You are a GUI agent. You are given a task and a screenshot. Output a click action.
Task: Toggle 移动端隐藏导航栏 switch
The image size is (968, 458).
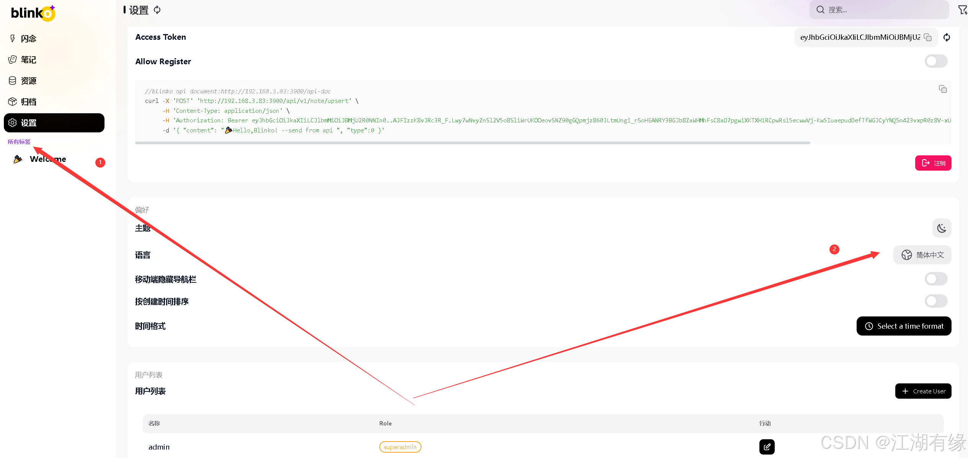click(936, 279)
